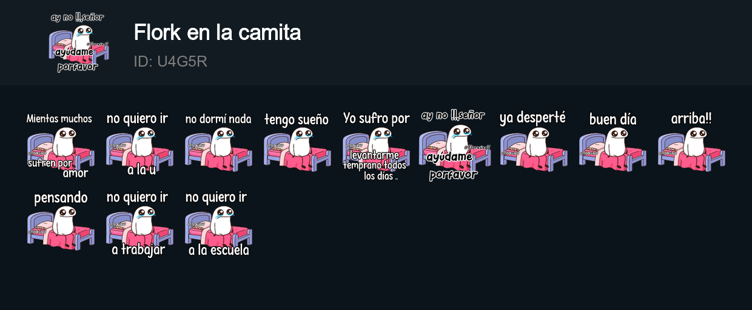Click the 'los días ..' caption text

381,177
